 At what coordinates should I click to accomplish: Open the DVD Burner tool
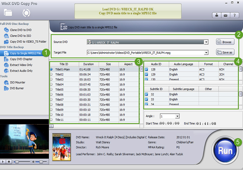pos(17,88)
